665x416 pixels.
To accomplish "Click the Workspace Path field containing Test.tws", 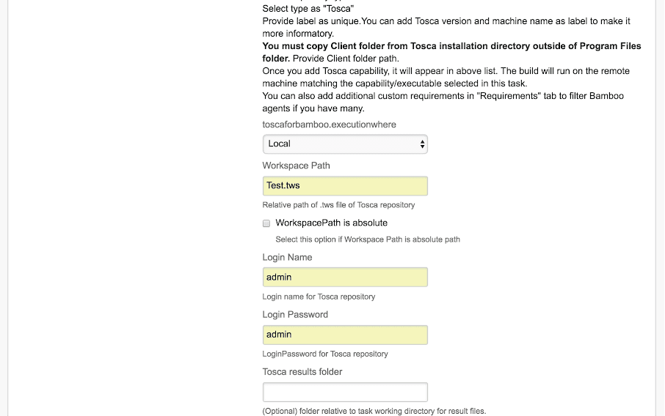I will pyautogui.click(x=345, y=186).
